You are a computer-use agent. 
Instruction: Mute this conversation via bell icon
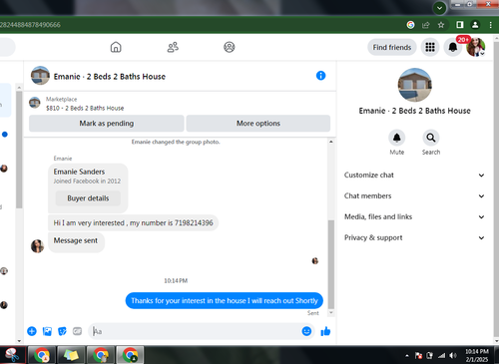pyautogui.click(x=397, y=138)
